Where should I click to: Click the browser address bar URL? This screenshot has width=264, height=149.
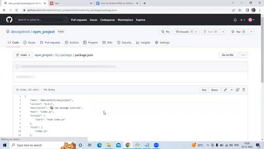pos(72,10)
